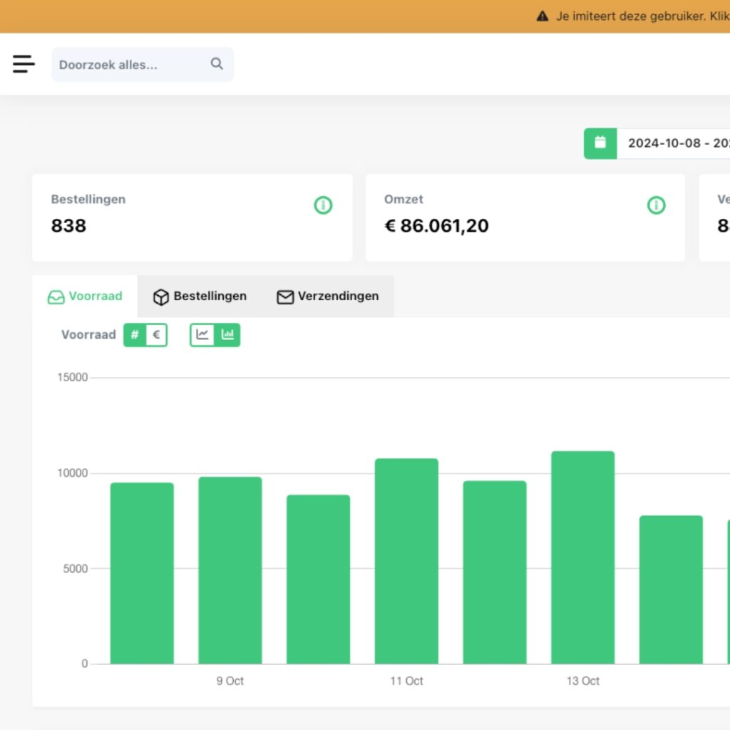Select the tallest bar at 13 Oct
This screenshot has width=730, height=730.
point(582,557)
